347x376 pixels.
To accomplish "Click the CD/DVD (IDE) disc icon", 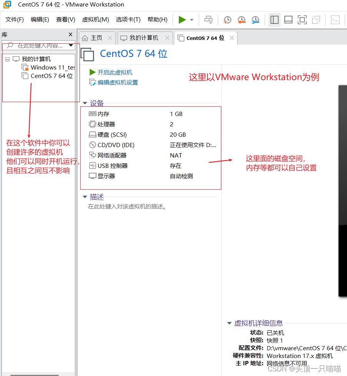I will coord(92,145).
